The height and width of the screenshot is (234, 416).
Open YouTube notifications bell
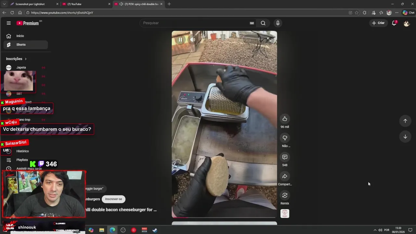[x=394, y=23]
